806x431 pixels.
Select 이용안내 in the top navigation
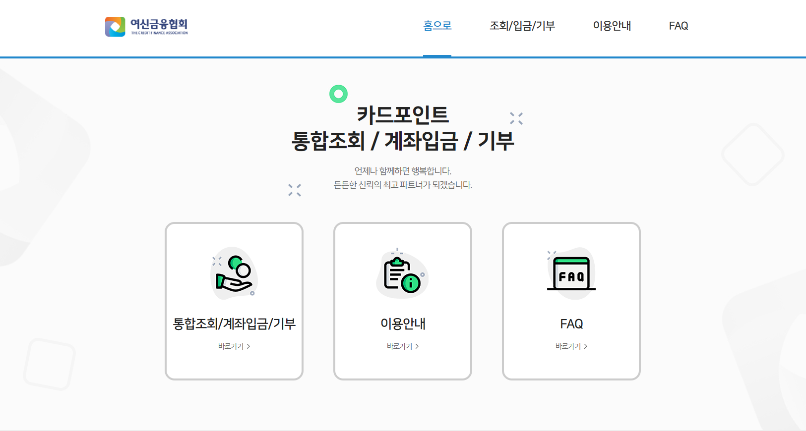pos(612,26)
